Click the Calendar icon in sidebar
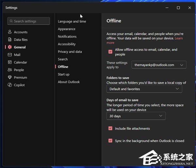 [10, 62]
